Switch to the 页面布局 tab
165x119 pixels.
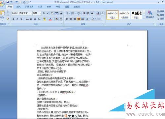(29, 7)
